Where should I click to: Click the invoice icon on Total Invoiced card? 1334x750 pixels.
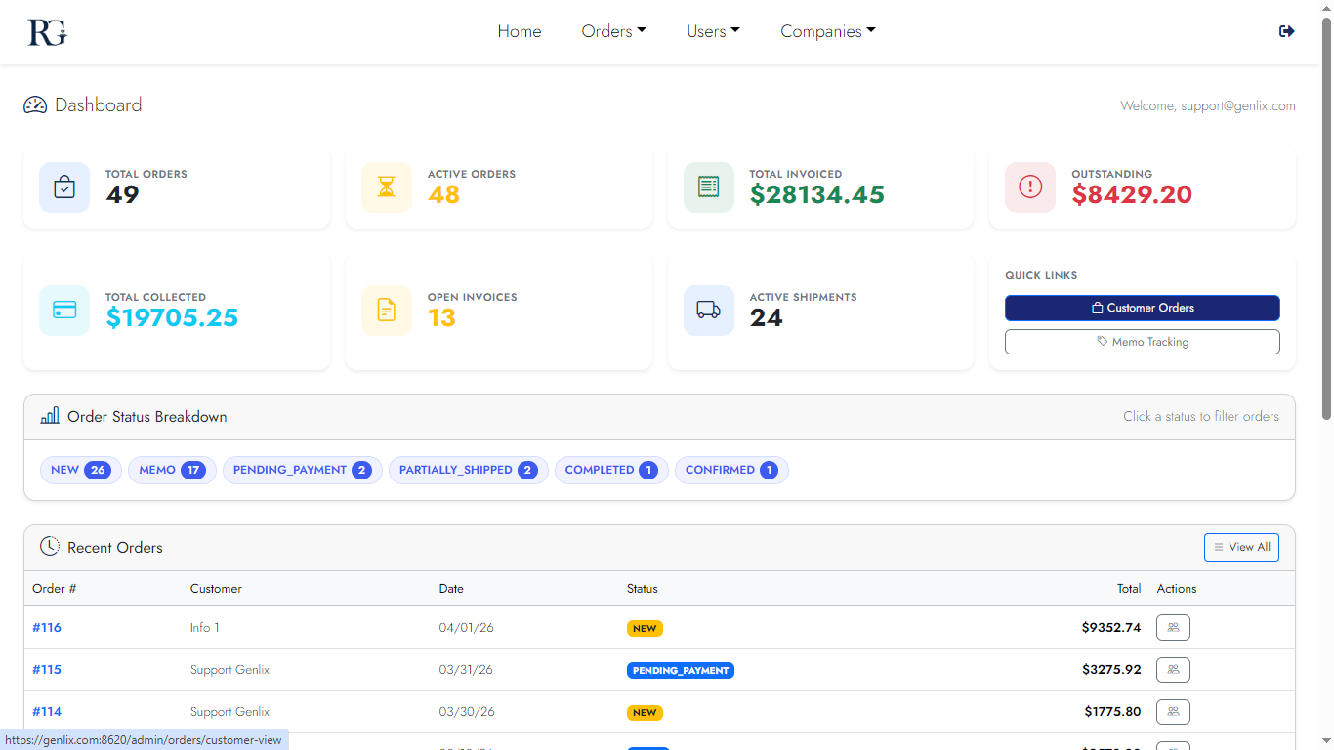click(708, 187)
